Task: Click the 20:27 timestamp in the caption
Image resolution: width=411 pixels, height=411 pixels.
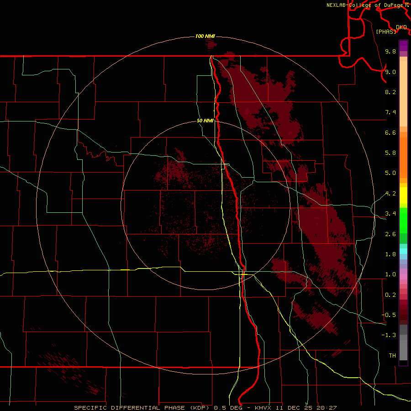Action: 327,408
